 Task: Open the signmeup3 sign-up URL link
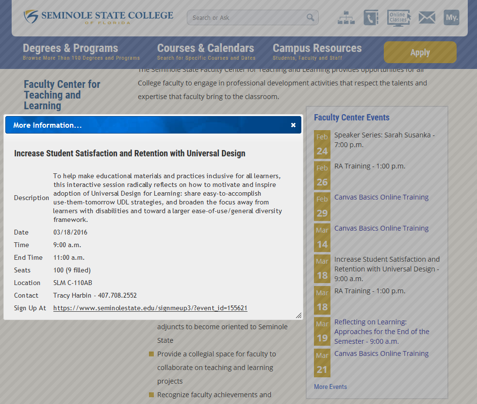150,308
